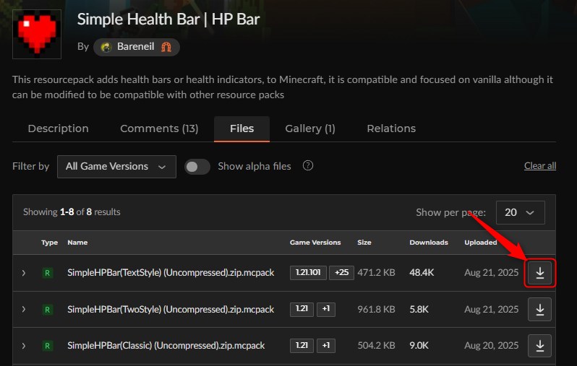Screen dimensions: 577x366
Task: Click the Clear all link
Action: point(540,166)
